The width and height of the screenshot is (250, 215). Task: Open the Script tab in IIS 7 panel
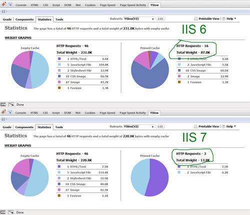(x=56, y=113)
